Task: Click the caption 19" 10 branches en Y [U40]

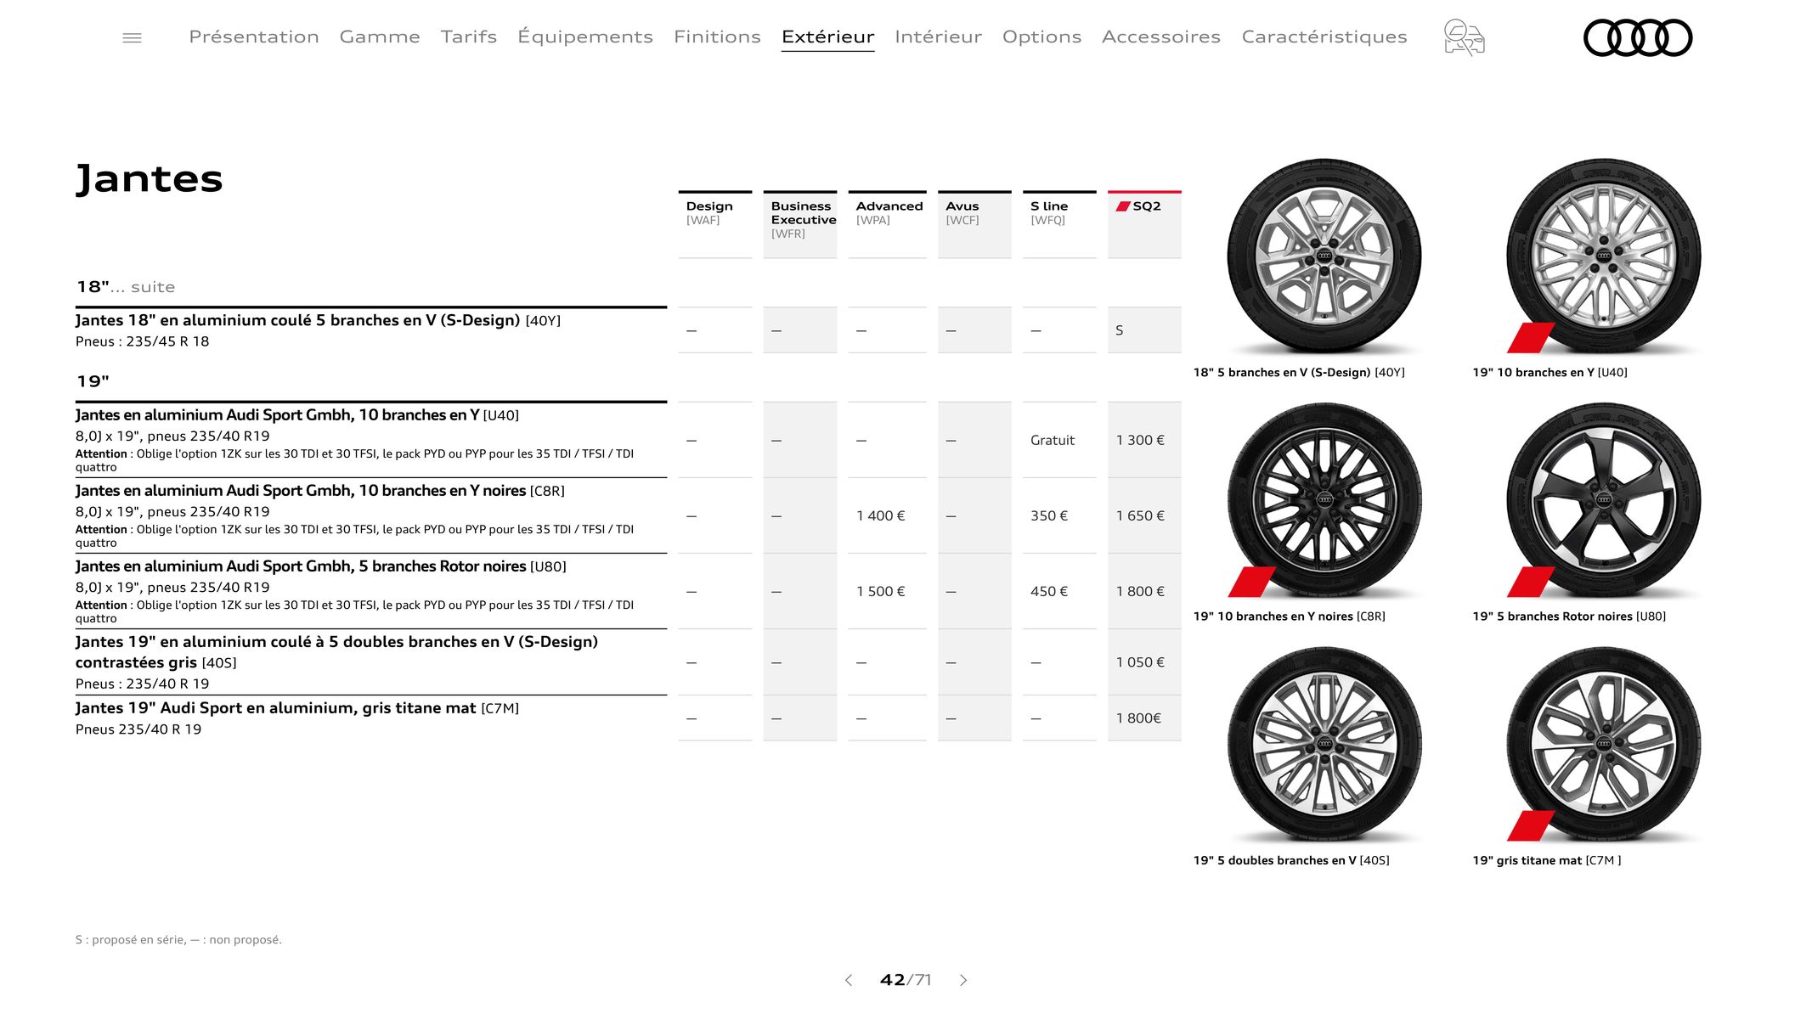Action: point(1550,373)
